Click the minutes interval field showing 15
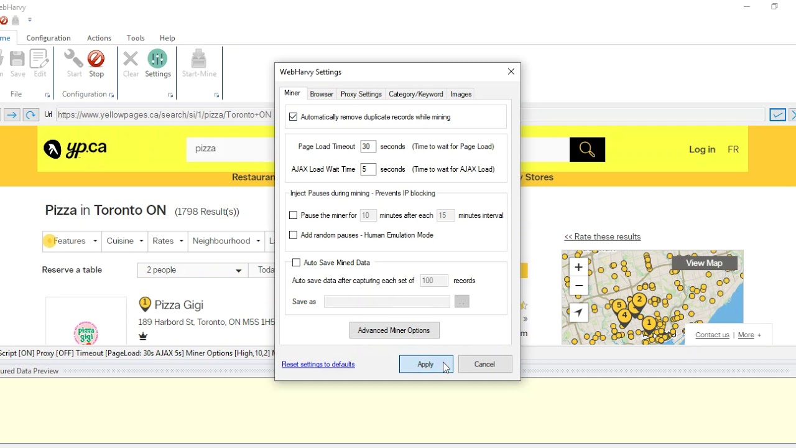This screenshot has height=448, width=796. click(x=445, y=215)
